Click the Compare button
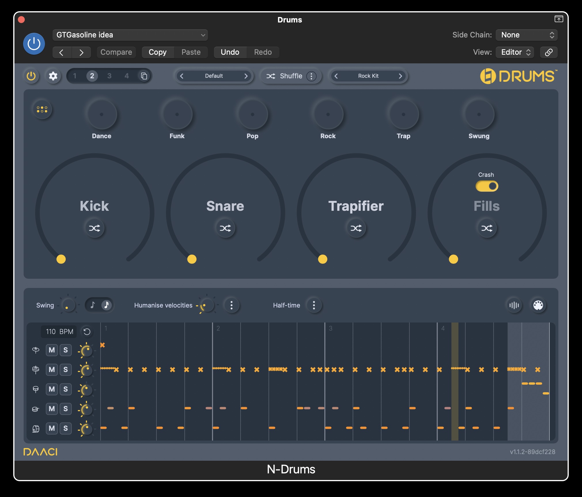This screenshot has width=582, height=497. [x=116, y=52]
